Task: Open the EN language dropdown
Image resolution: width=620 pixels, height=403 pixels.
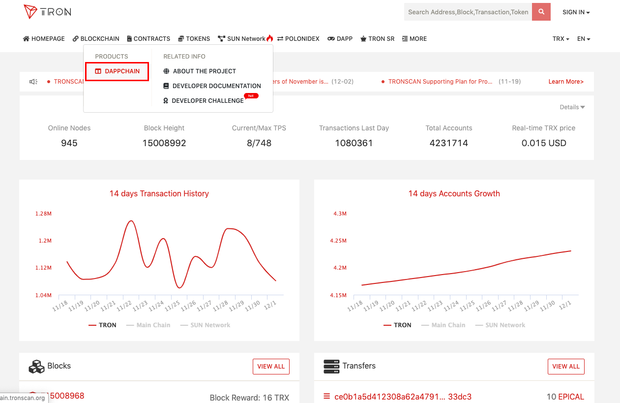Action: (584, 39)
